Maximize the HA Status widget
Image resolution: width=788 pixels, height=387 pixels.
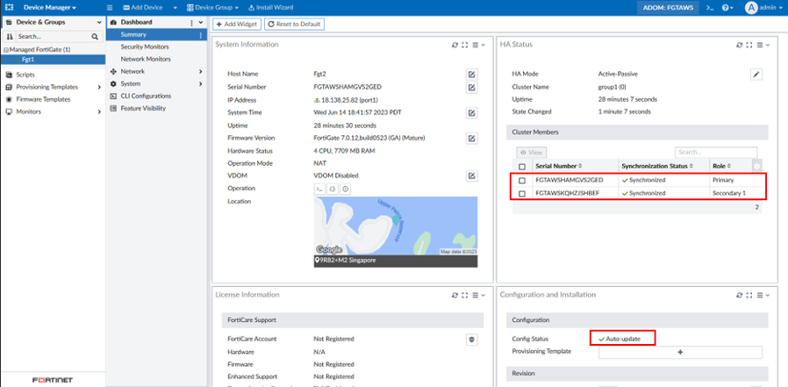coord(749,44)
